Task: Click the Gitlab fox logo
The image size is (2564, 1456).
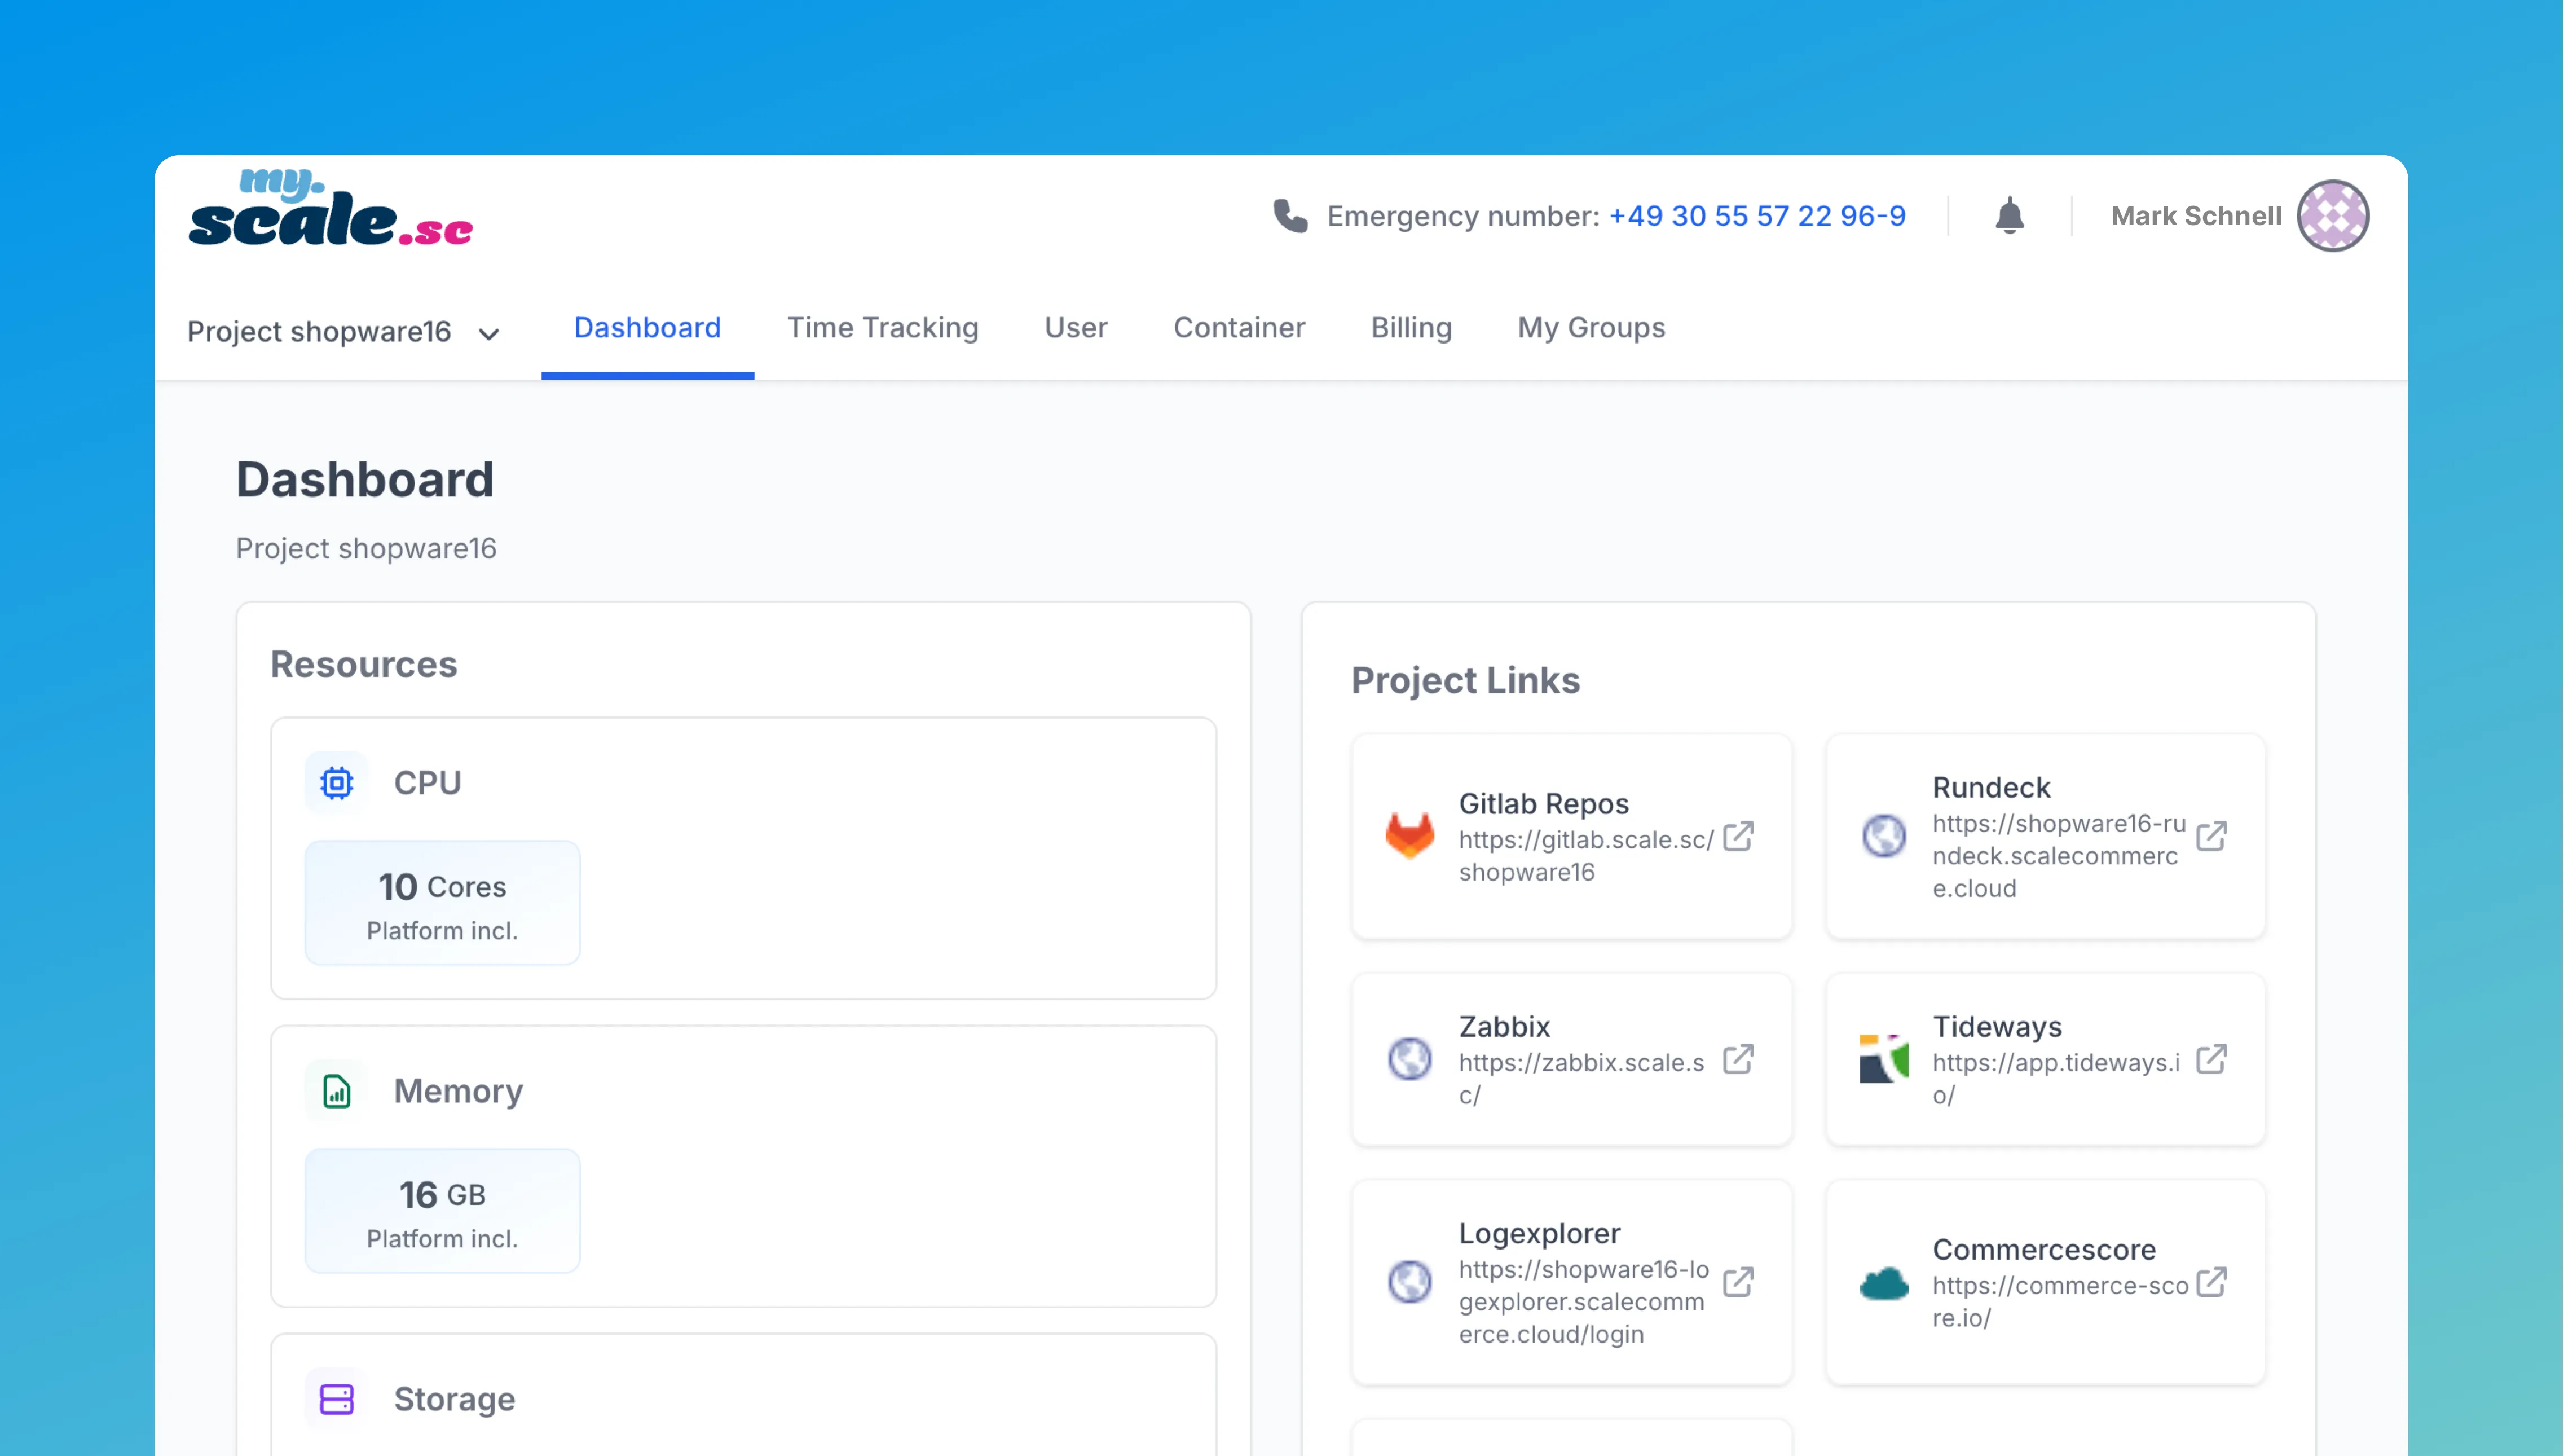Action: [1409, 836]
